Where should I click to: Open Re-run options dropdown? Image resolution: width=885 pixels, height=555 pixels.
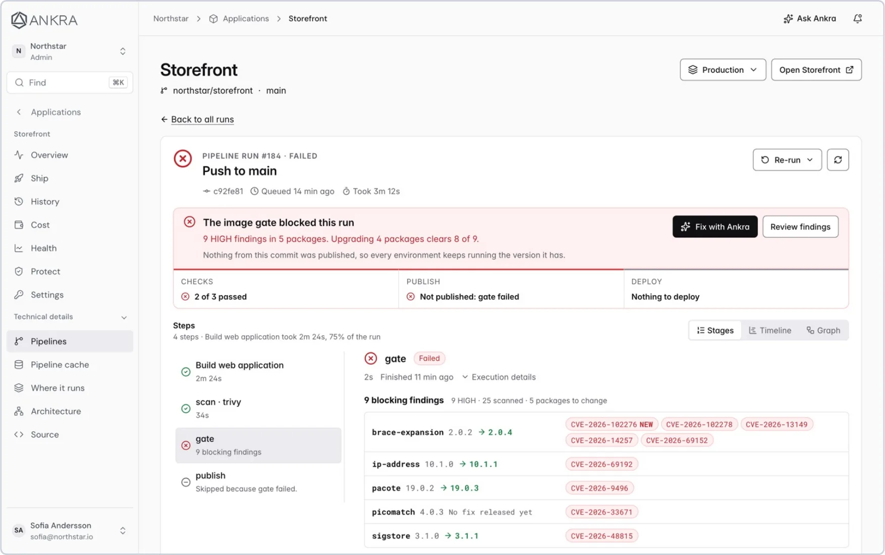pyautogui.click(x=787, y=160)
